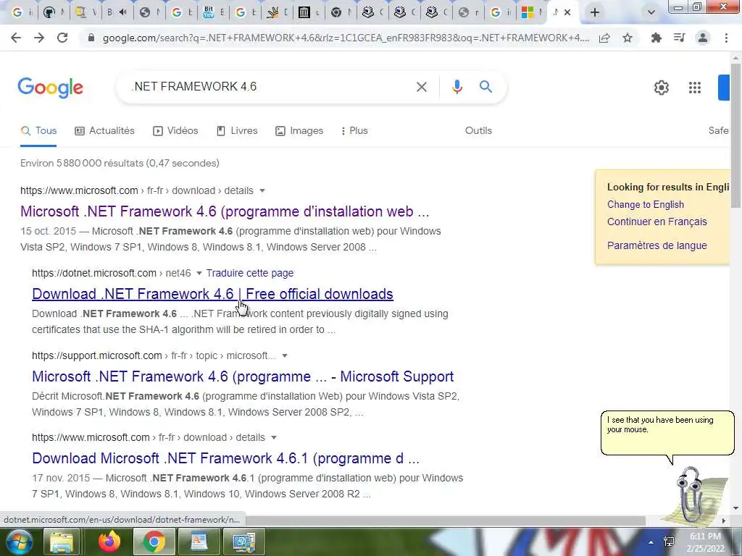
Task: Click Continuer en Français
Action: coord(656,222)
